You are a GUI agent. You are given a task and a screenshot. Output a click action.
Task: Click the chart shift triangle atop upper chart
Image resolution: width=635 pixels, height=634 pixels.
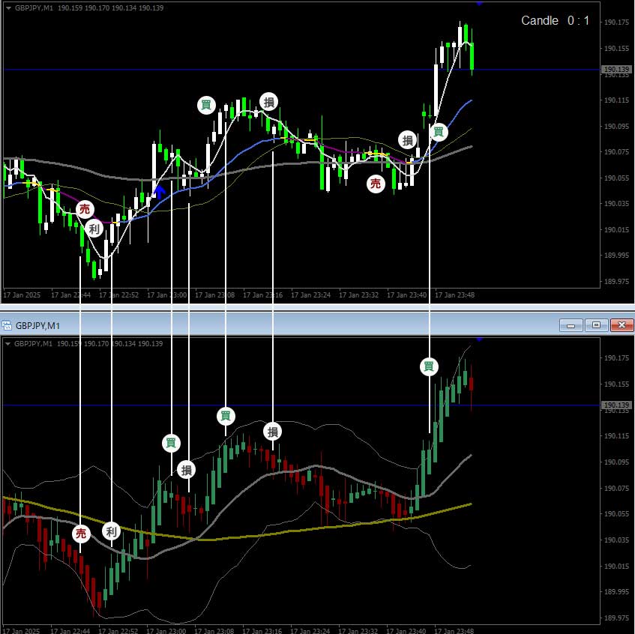click(479, 3)
